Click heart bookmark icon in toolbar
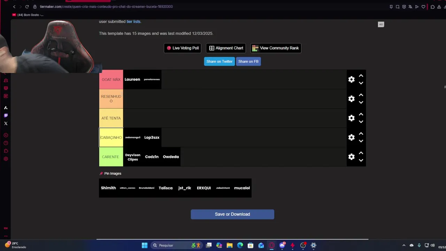 (x=423, y=7)
